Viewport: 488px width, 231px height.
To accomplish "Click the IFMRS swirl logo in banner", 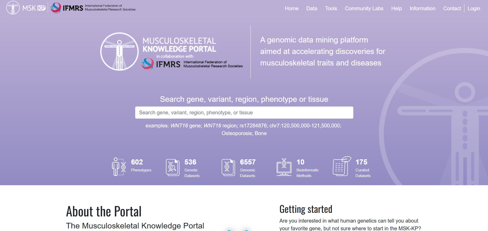I will click(148, 64).
